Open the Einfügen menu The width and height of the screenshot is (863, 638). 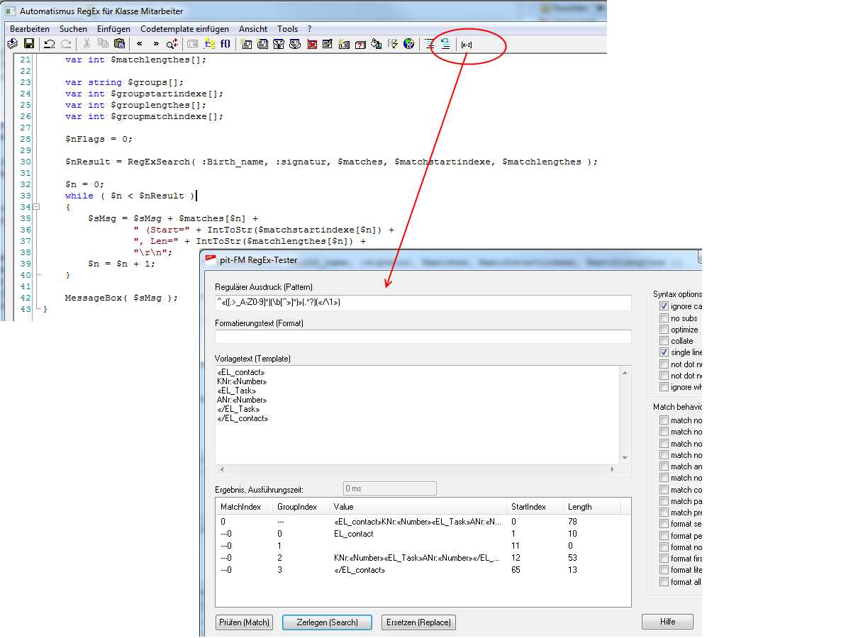[x=113, y=29]
